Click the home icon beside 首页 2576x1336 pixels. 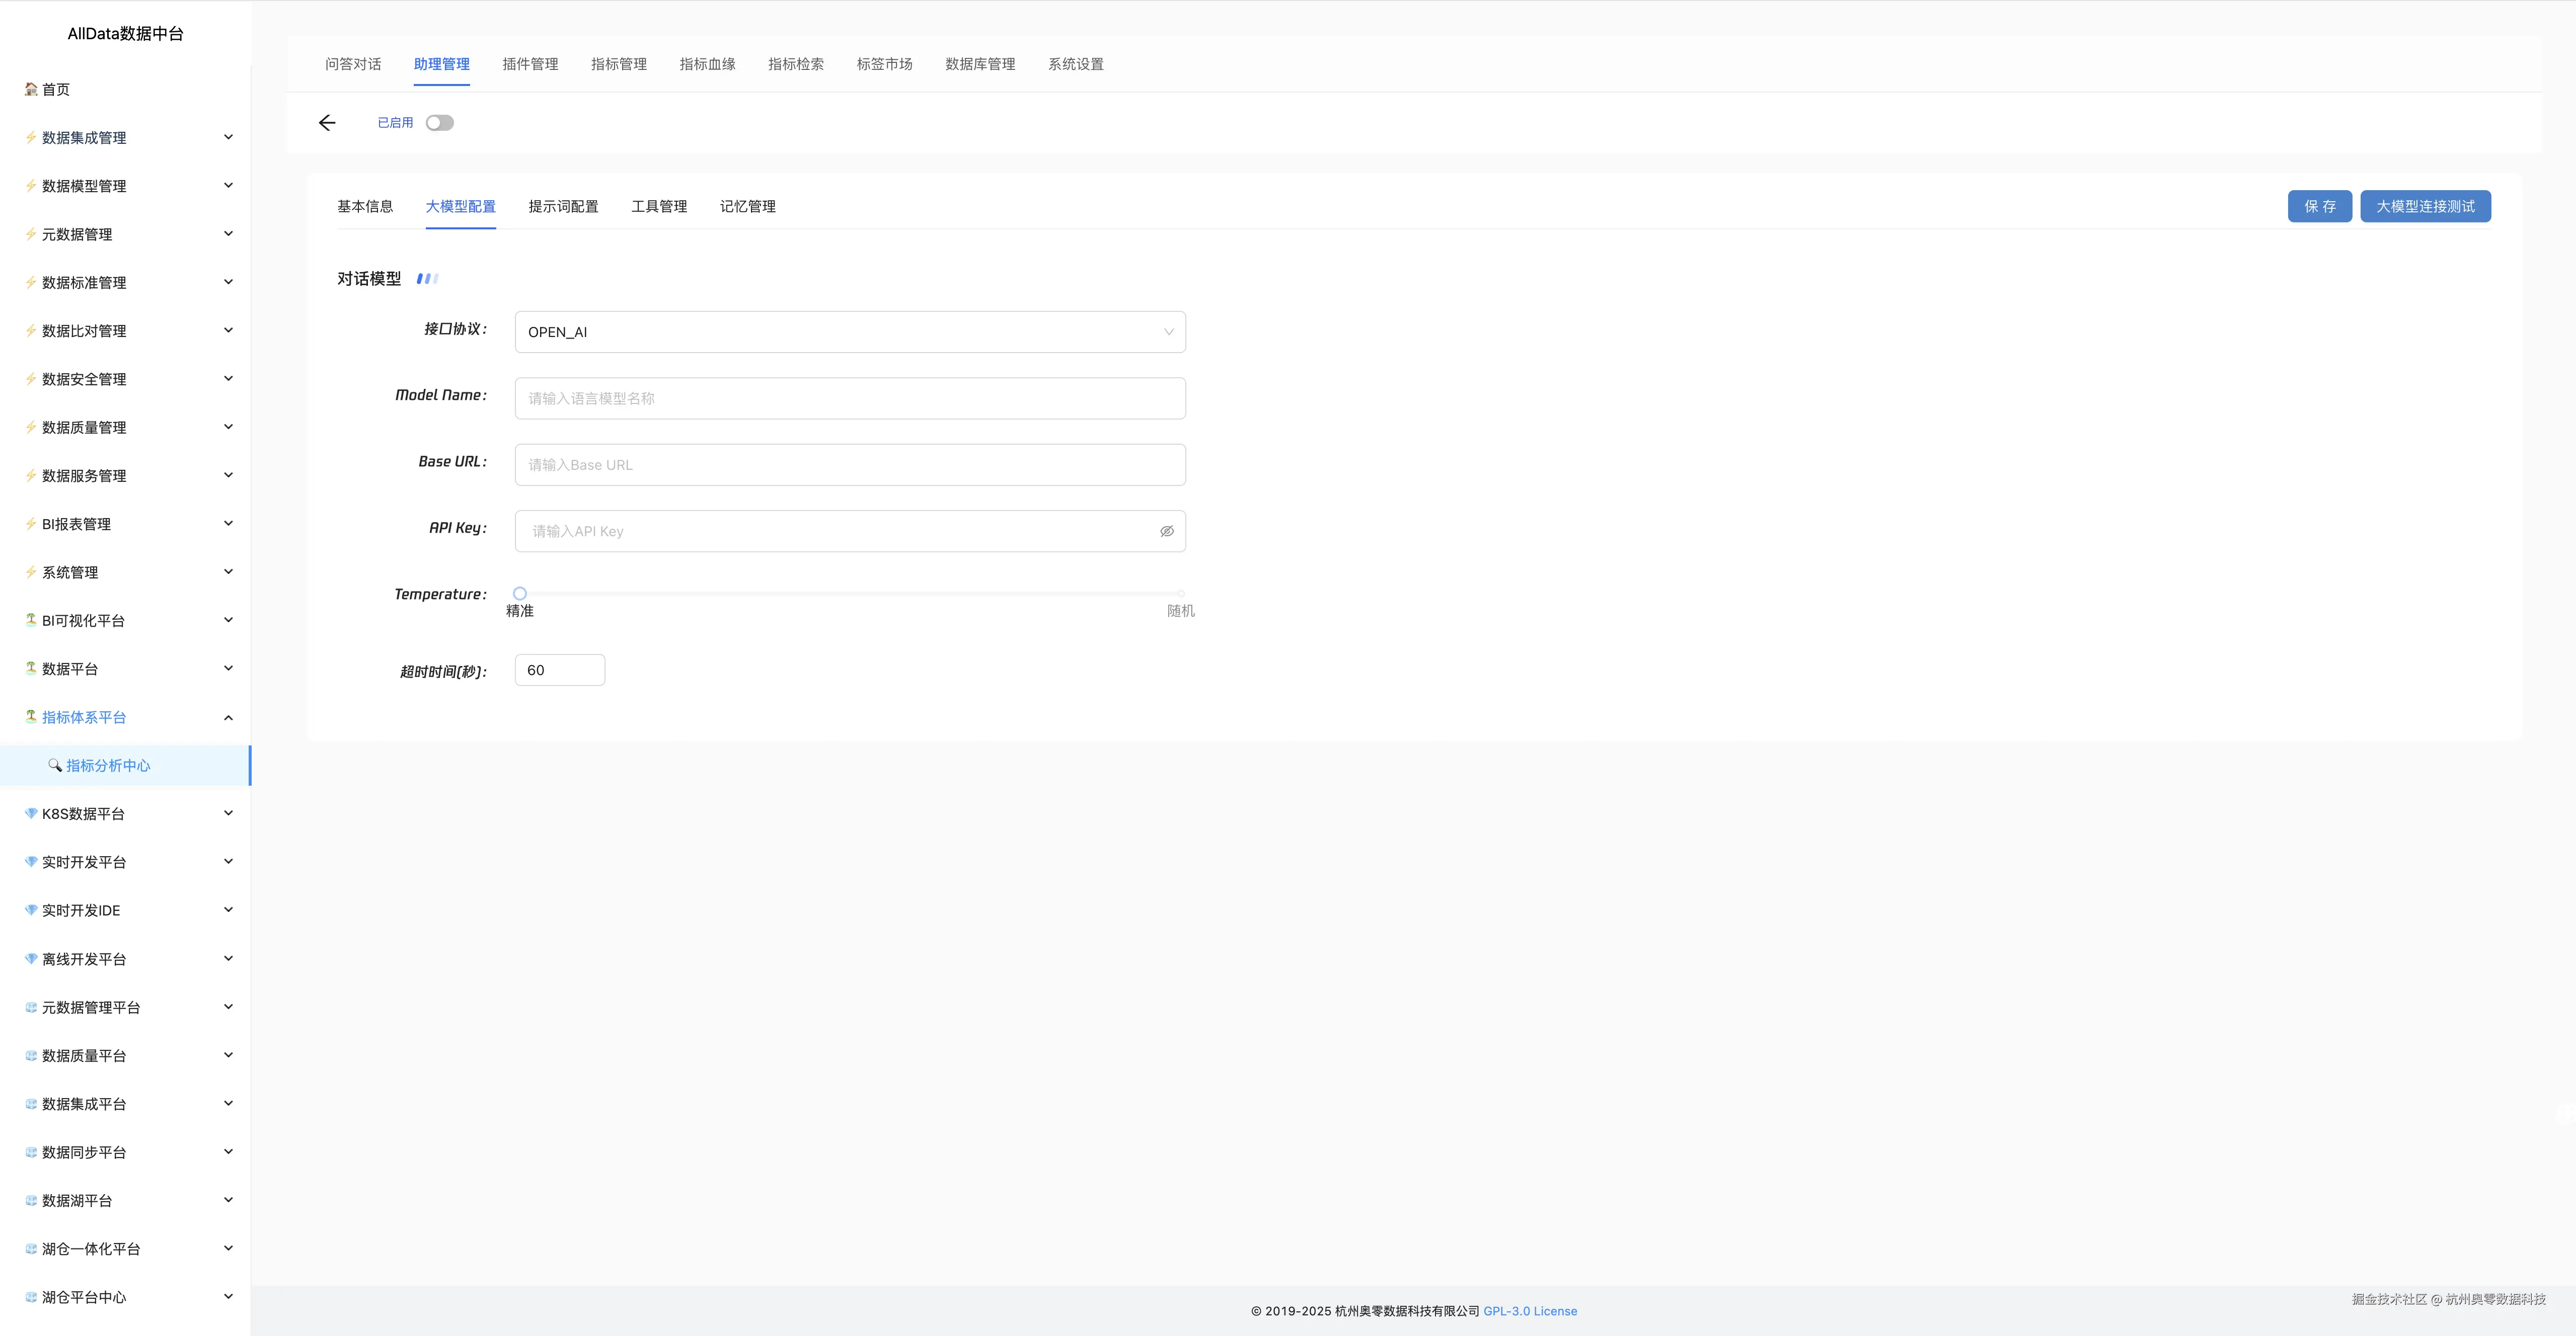click(x=31, y=89)
